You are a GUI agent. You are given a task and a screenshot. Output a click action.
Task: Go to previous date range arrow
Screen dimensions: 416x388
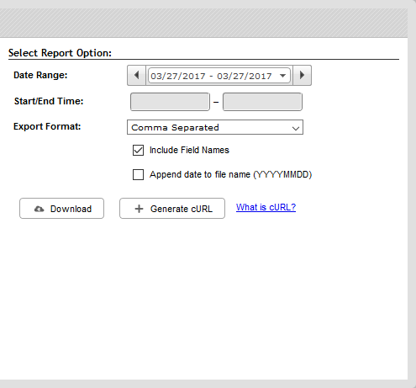point(136,75)
